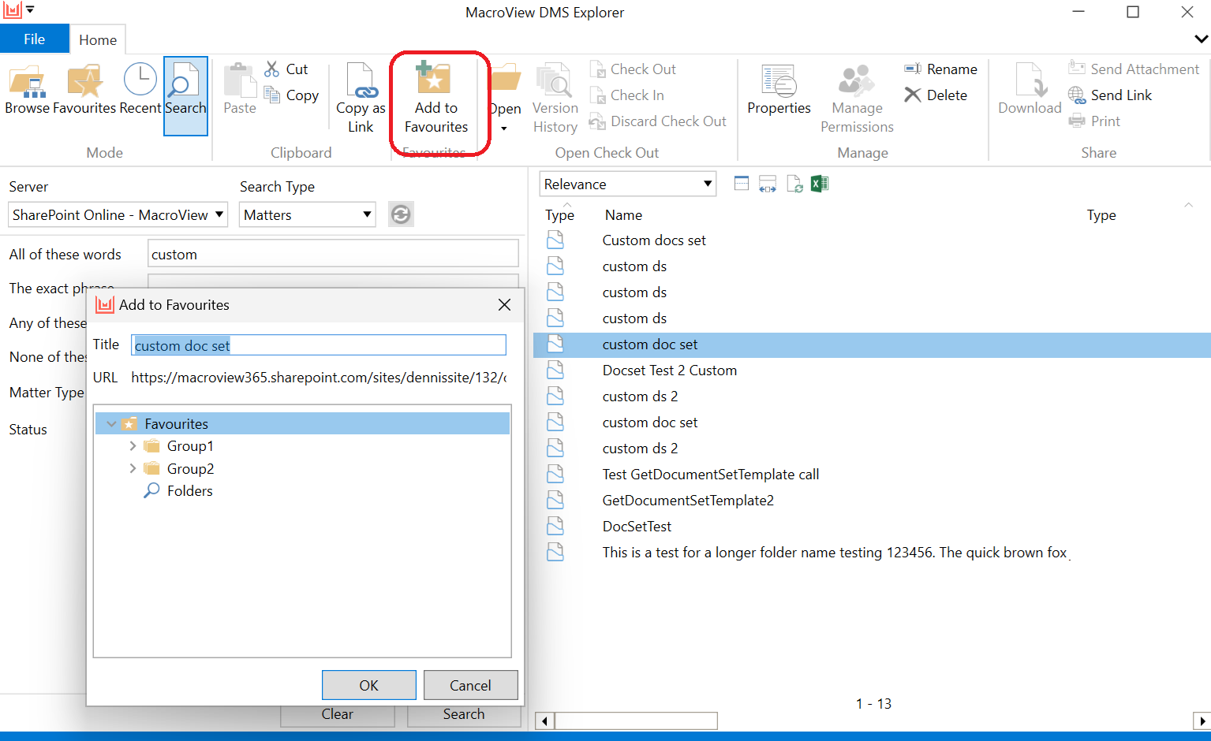Click Send Link
Image resolution: width=1211 pixels, height=741 pixels.
click(x=1110, y=95)
